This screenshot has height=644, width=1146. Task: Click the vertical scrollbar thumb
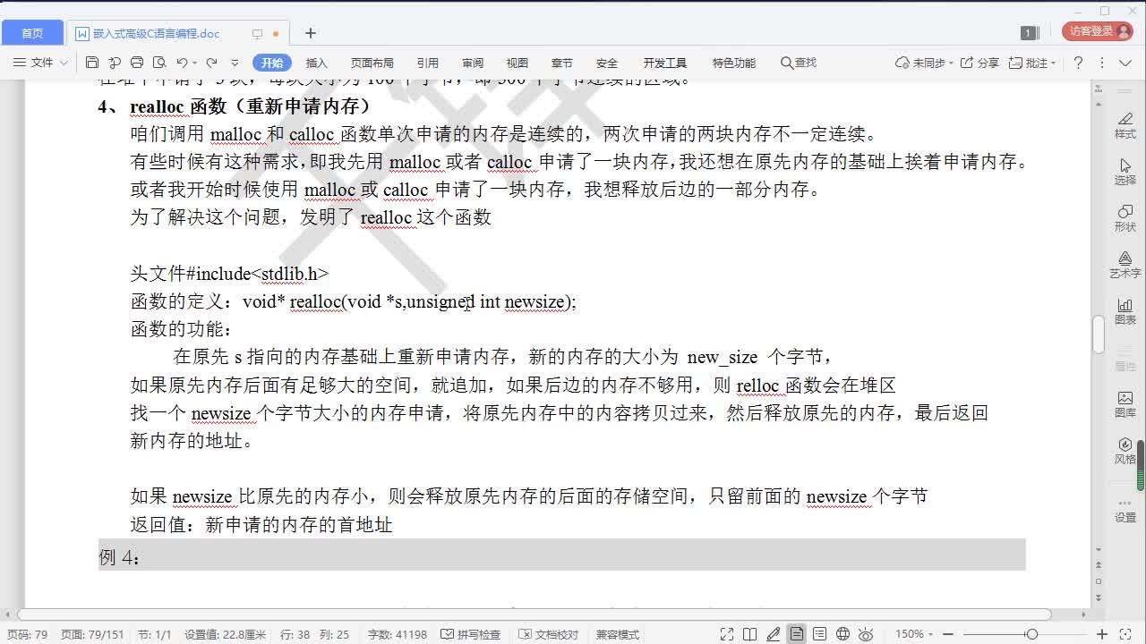click(x=1099, y=334)
